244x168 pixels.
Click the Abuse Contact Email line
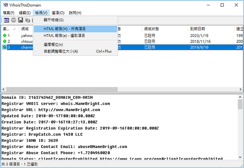click(64, 147)
